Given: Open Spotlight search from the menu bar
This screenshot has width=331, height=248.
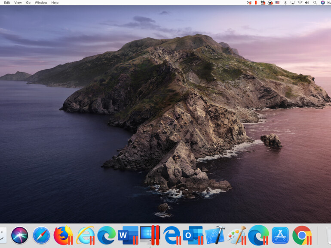Looking at the screenshot, I should coord(315,3).
